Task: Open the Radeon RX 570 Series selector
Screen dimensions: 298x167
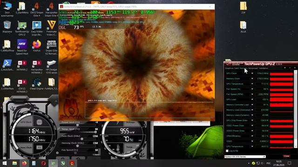Action: 245,157
